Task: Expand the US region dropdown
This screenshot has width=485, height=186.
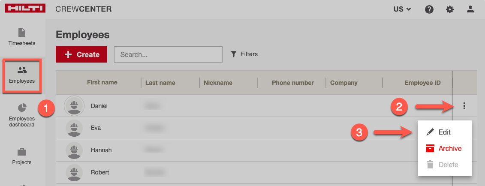Action: click(402, 9)
